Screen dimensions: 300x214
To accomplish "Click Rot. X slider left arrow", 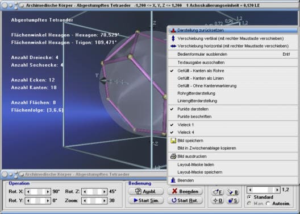I will pos(28,192).
